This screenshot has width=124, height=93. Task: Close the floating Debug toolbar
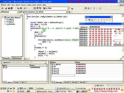111,17
